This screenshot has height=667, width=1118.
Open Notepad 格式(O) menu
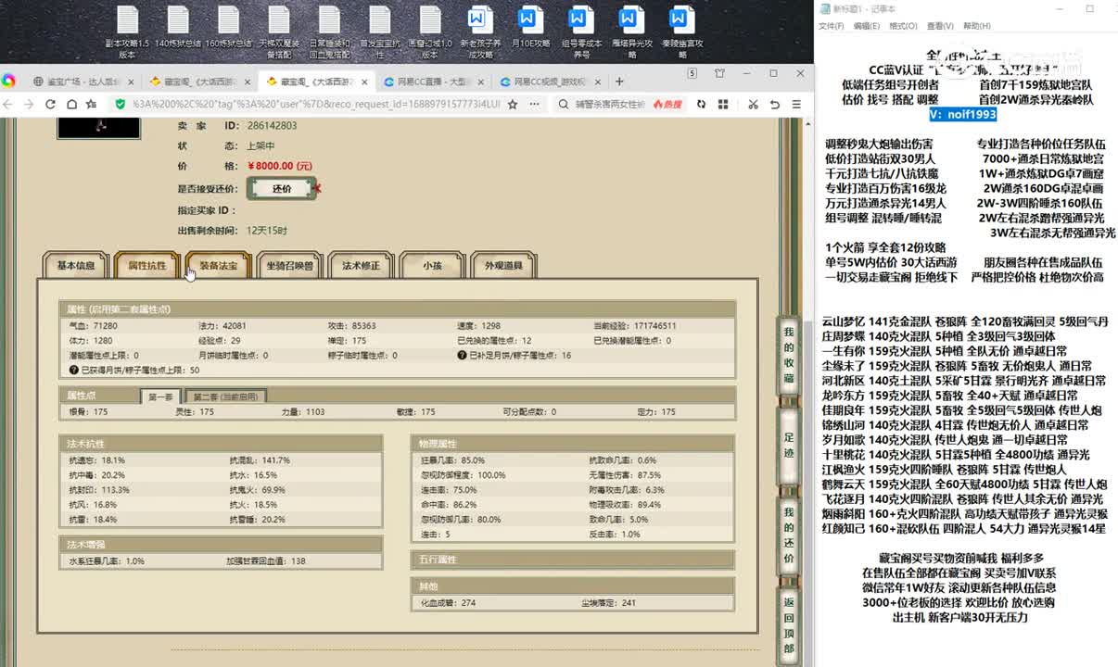click(x=903, y=26)
